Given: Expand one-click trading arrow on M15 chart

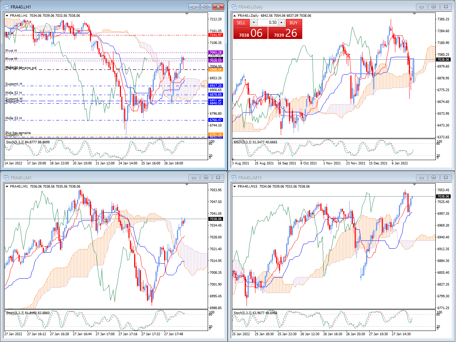Looking at the screenshot, I should (234, 187).
